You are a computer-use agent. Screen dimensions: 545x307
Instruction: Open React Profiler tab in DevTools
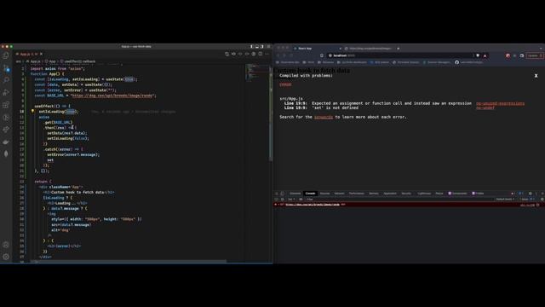point(478,194)
